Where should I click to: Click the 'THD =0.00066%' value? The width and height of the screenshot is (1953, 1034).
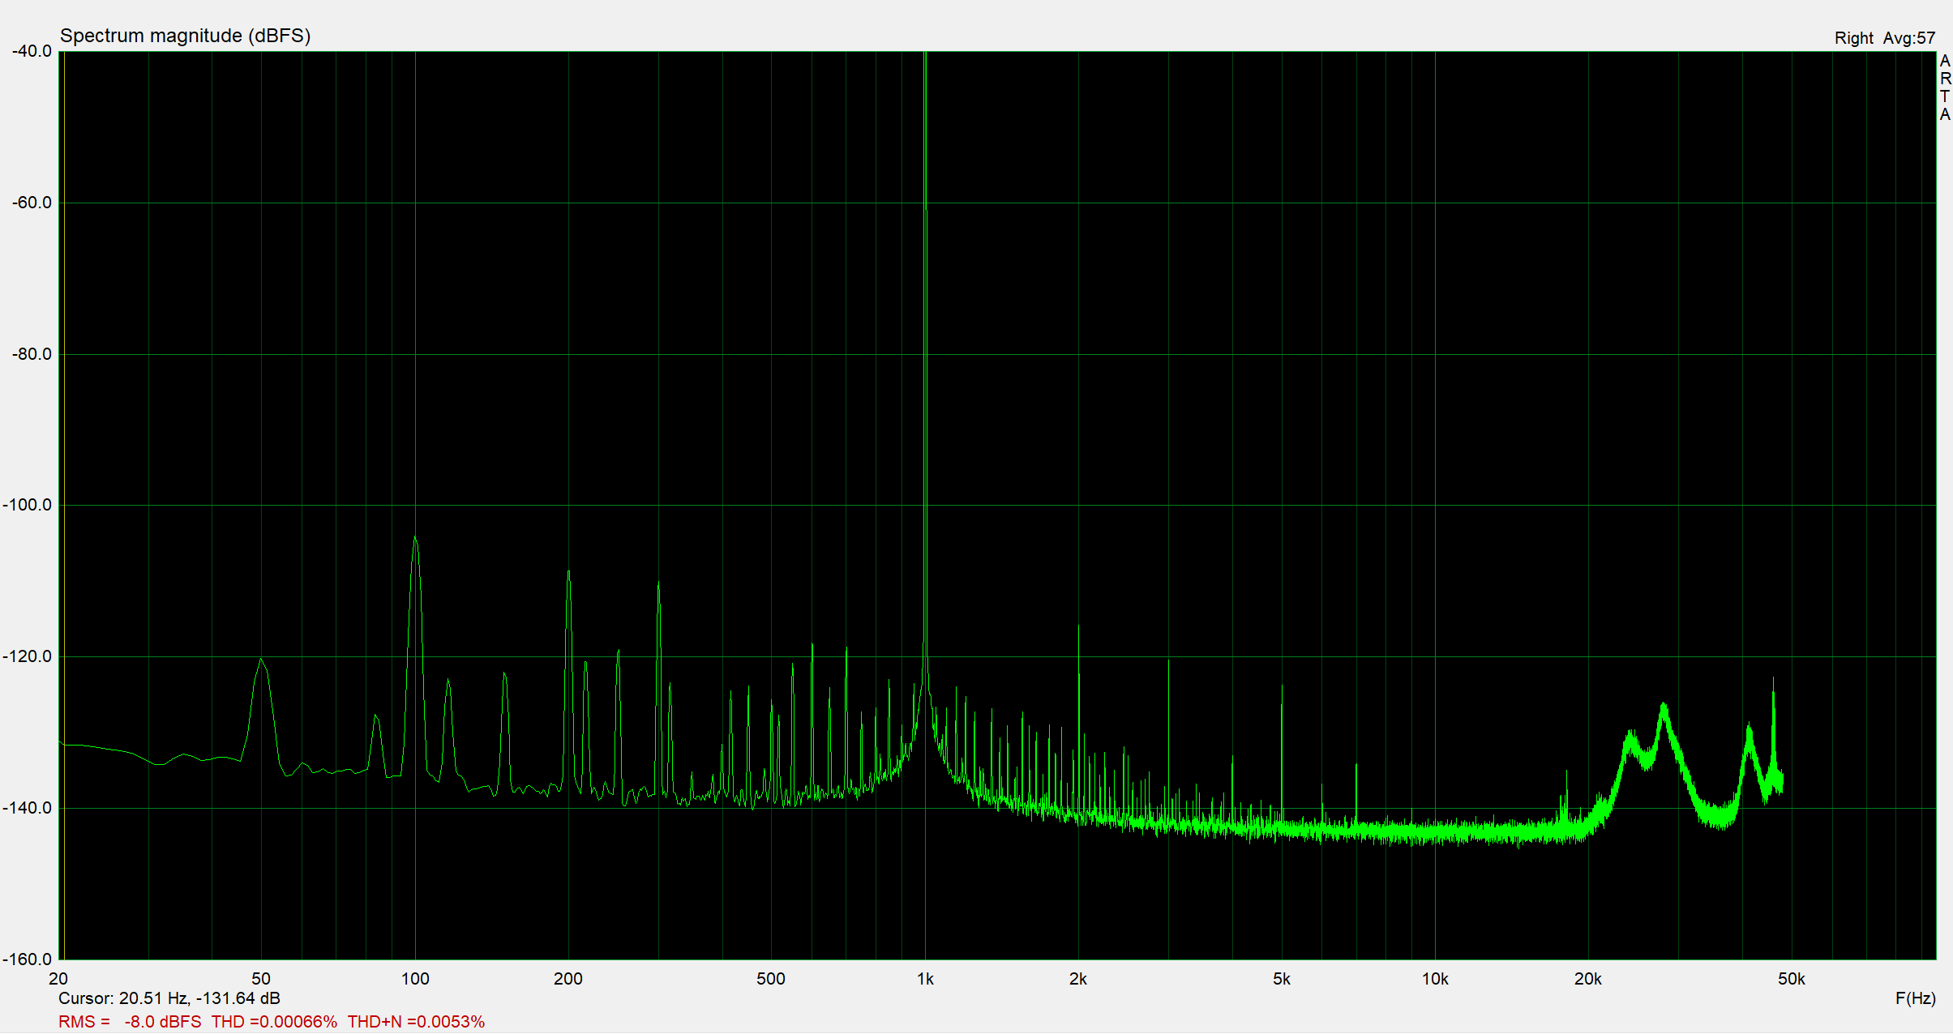tap(274, 1022)
